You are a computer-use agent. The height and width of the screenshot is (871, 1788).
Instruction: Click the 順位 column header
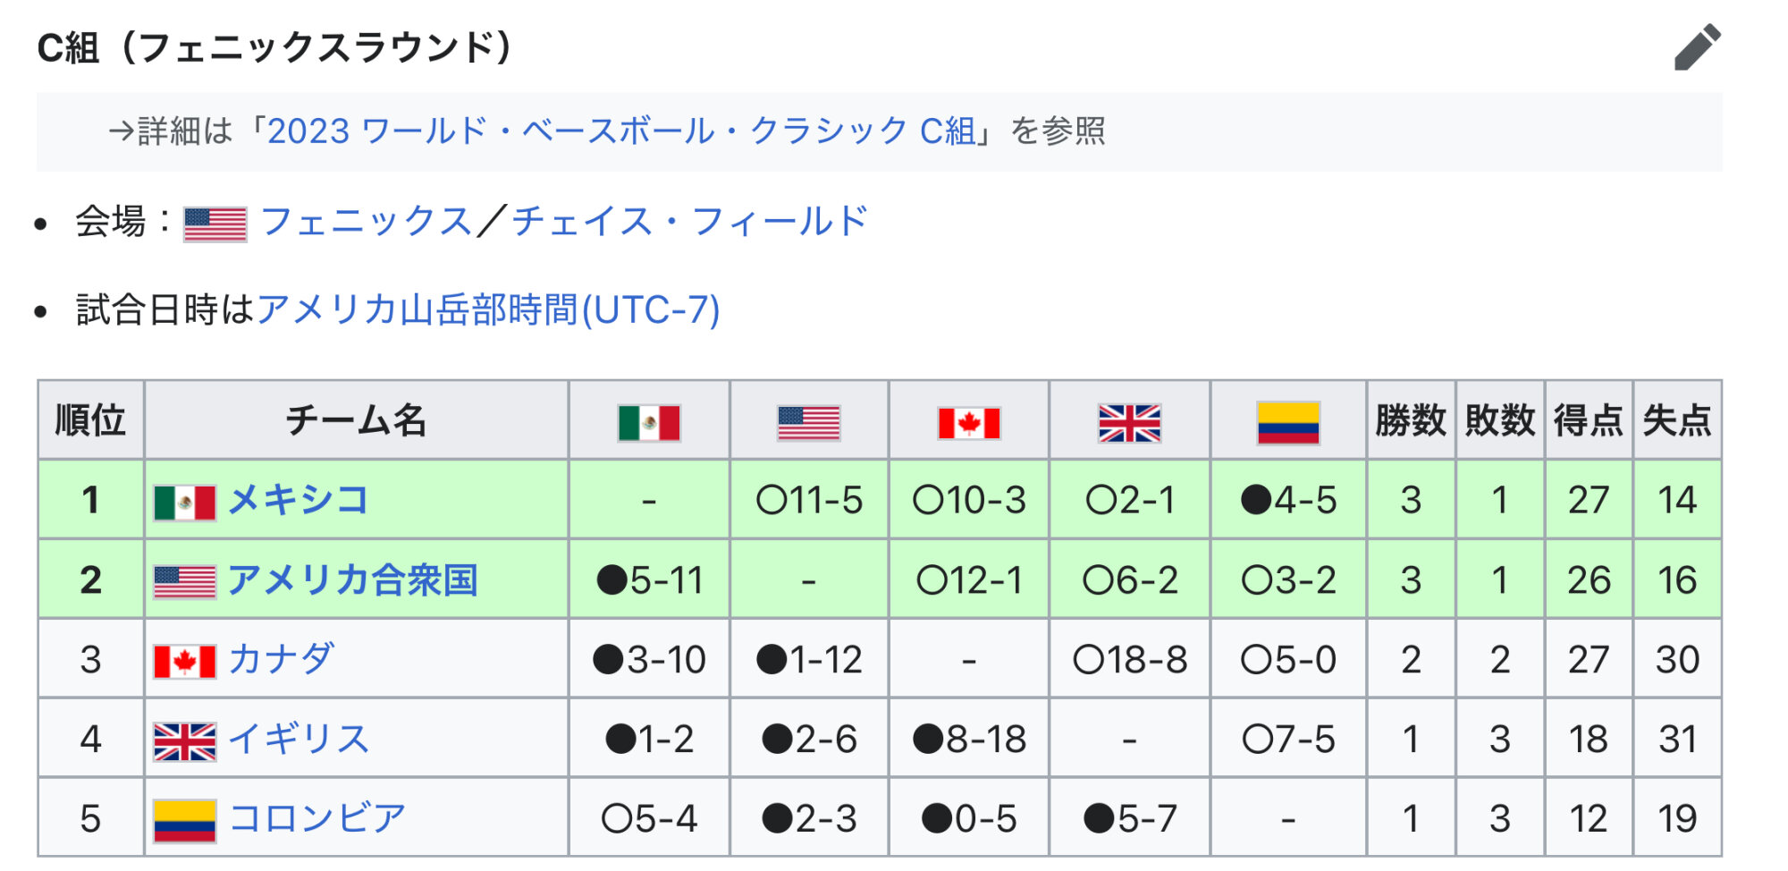tap(90, 420)
